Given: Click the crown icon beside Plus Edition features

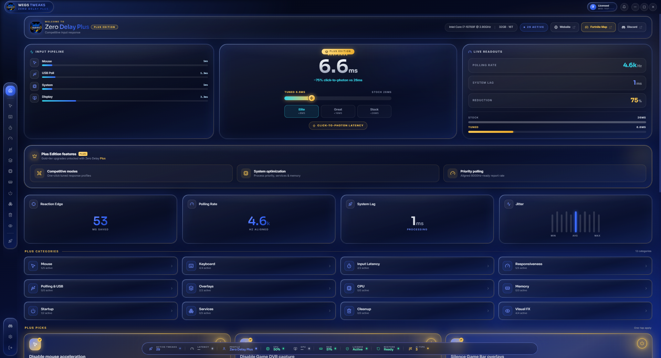Looking at the screenshot, I should (34, 156).
